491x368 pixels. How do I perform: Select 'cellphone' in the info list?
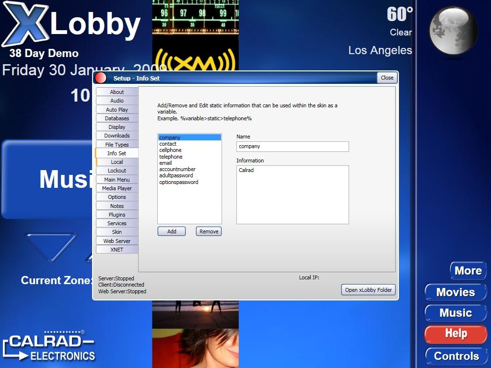click(x=189, y=150)
